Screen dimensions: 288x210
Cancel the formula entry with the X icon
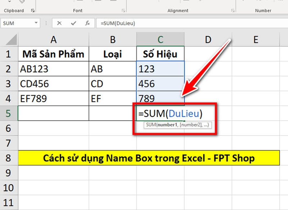coord(59,23)
